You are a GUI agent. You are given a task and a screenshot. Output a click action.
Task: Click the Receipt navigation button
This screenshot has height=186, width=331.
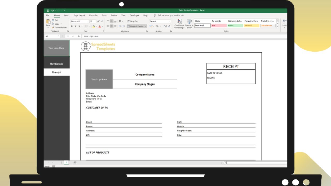click(x=57, y=72)
